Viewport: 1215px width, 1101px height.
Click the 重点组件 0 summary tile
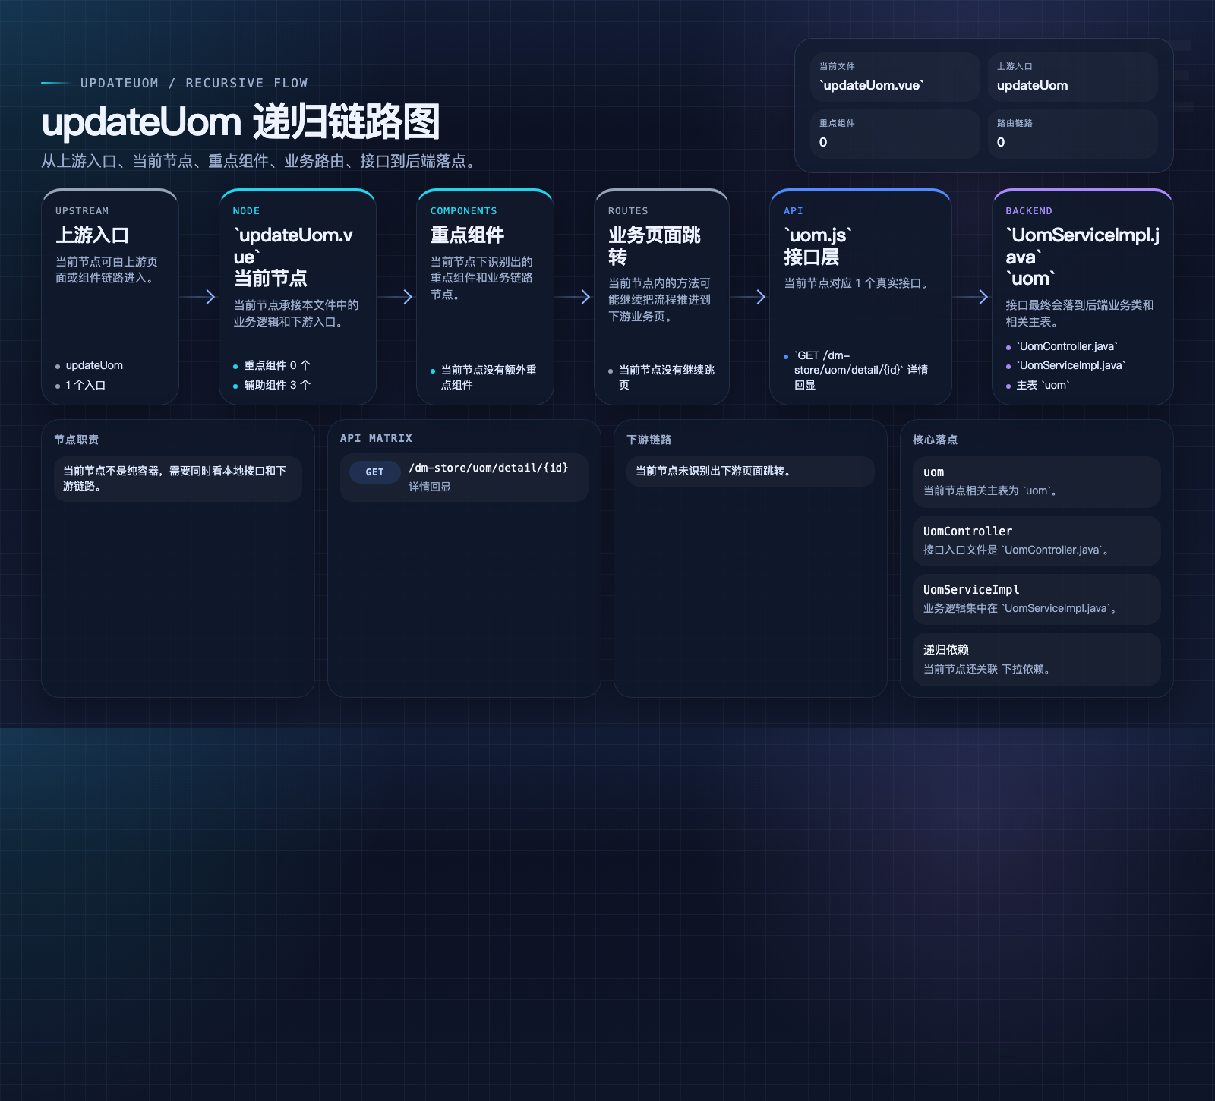(x=895, y=134)
